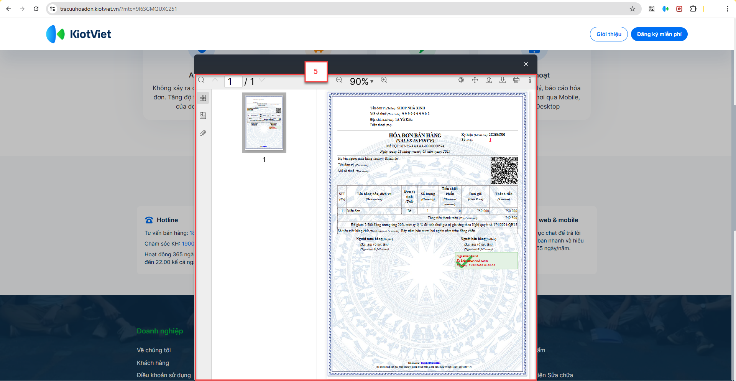This screenshot has height=381, width=736.
Task: Click the KiotViet logo
Action: pos(79,34)
